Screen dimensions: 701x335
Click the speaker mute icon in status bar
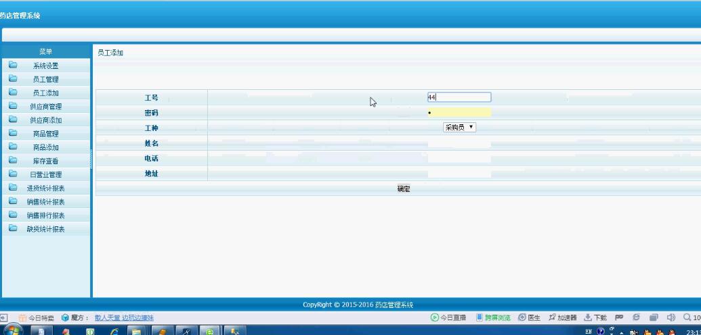click(x=671, y=317)
